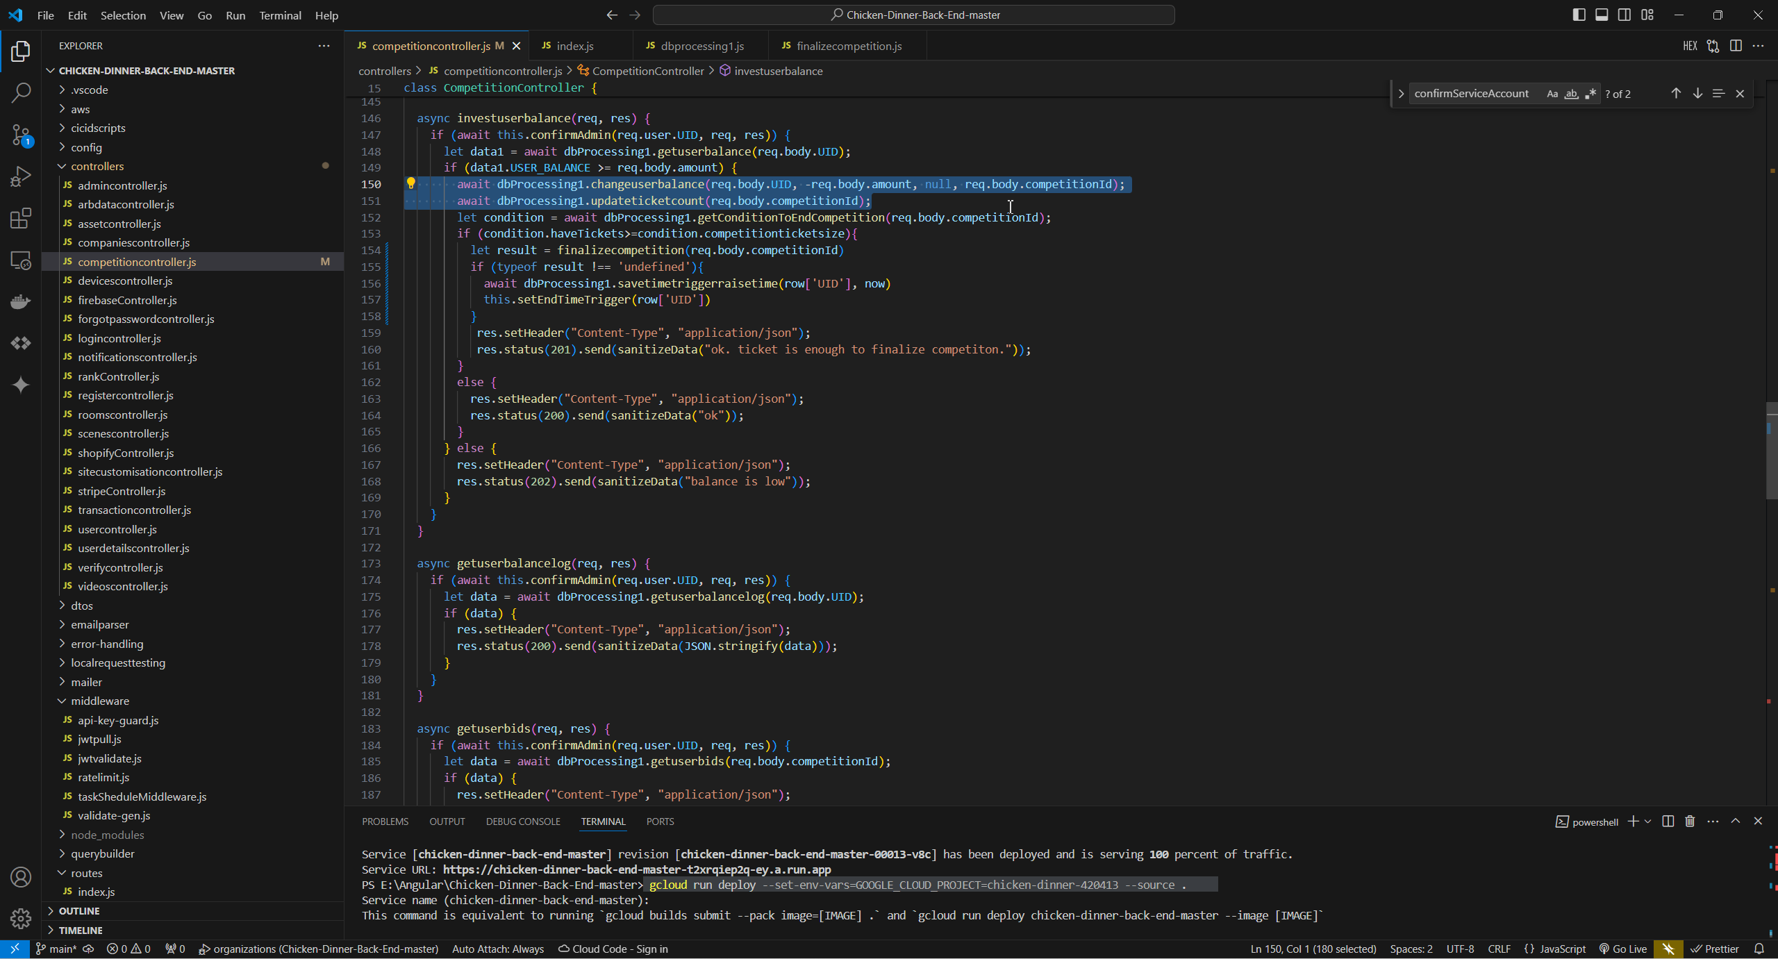Image resolution: width=1778 pixels, height=959 pixels.
Task: Expand the OUTLINE section
Action: point(79,910)
